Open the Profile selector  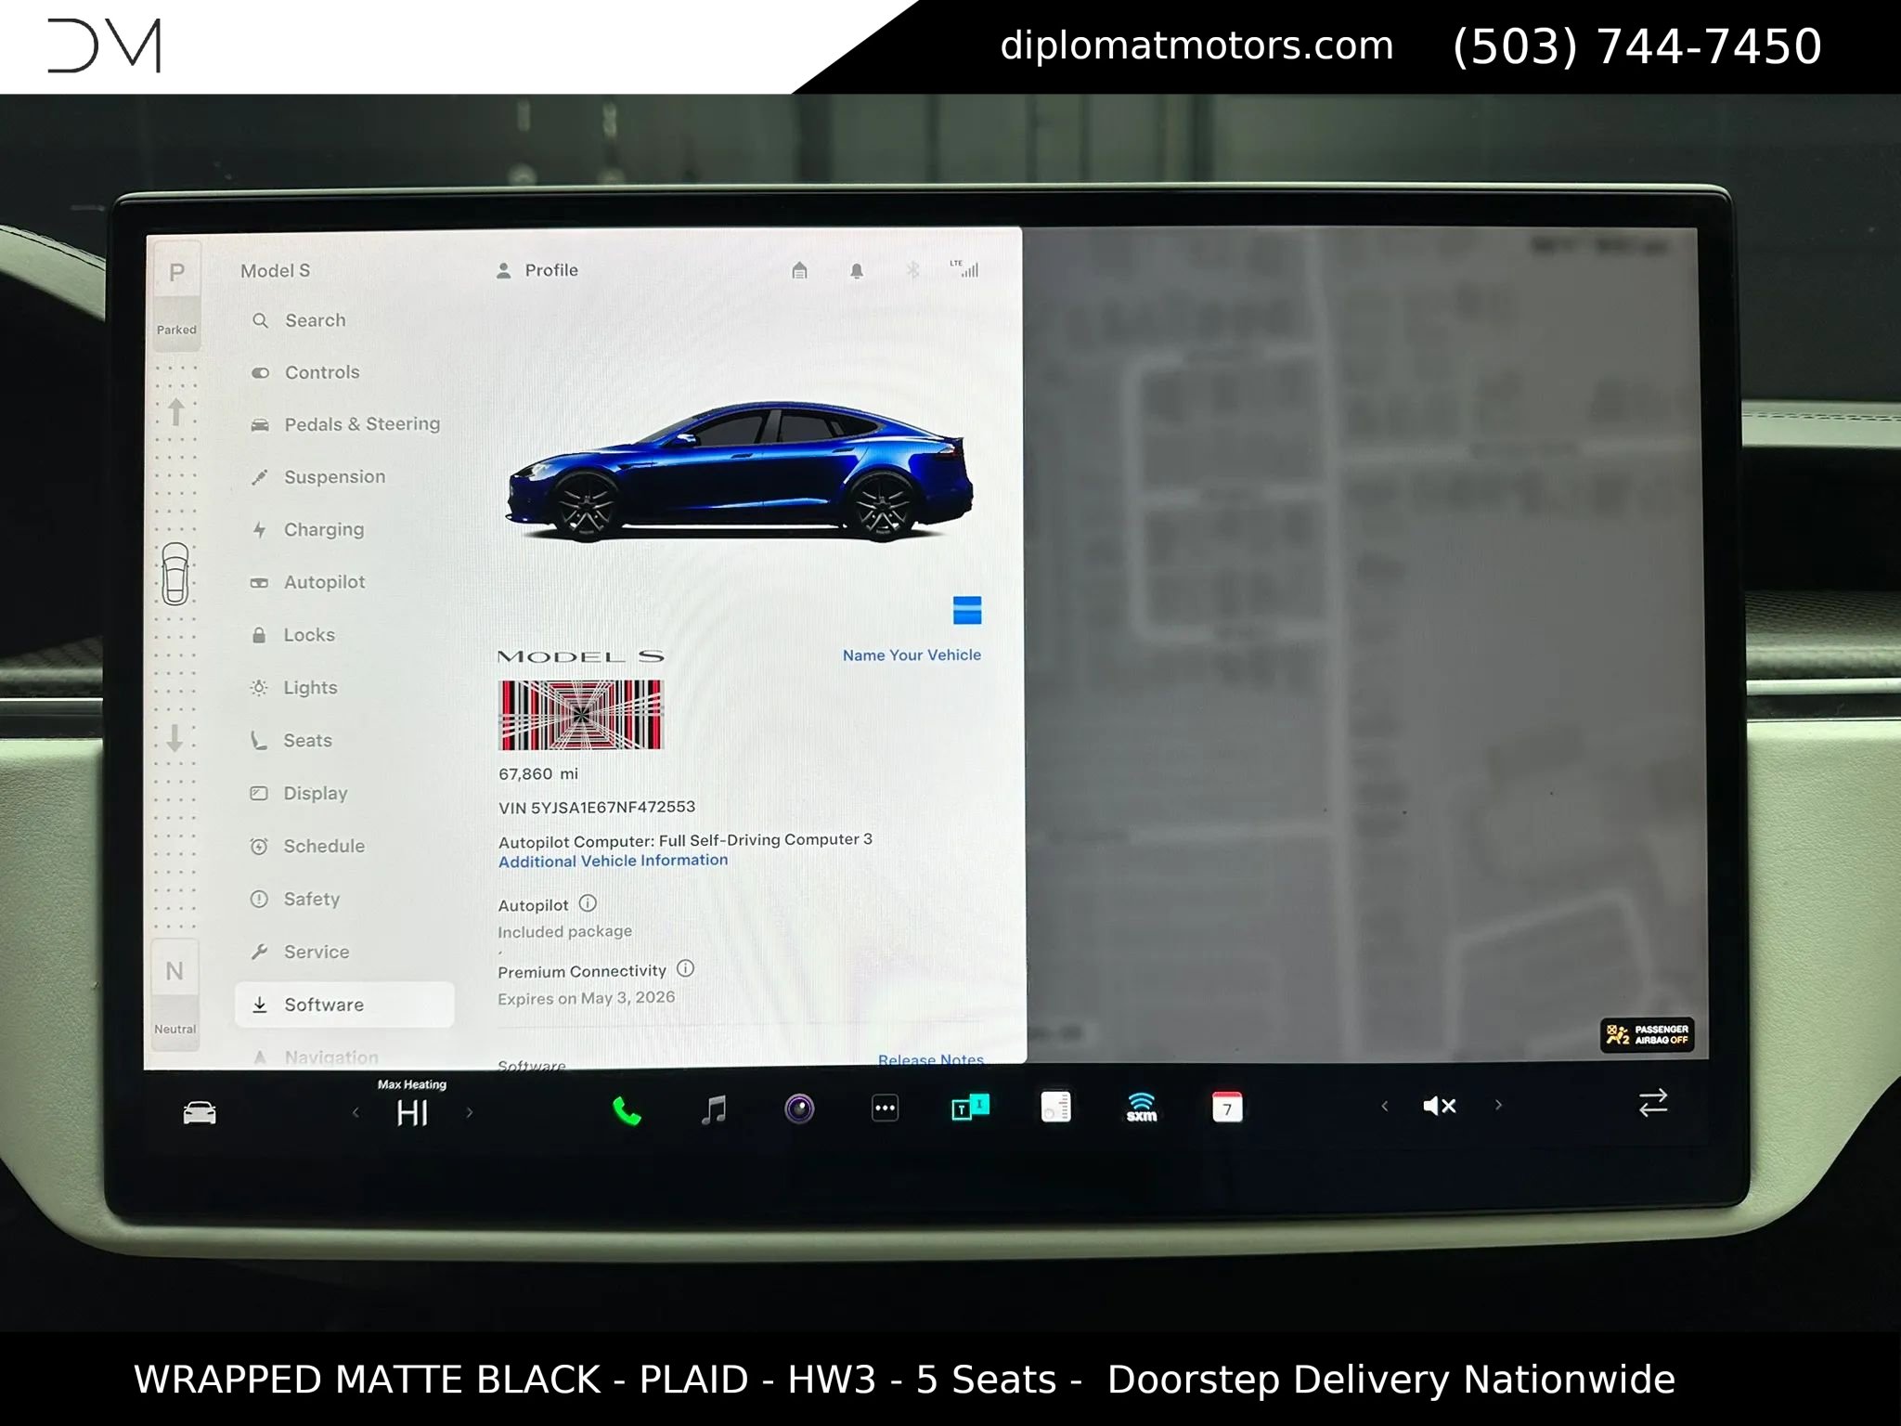pyautogui.click(x=537, y=270)
